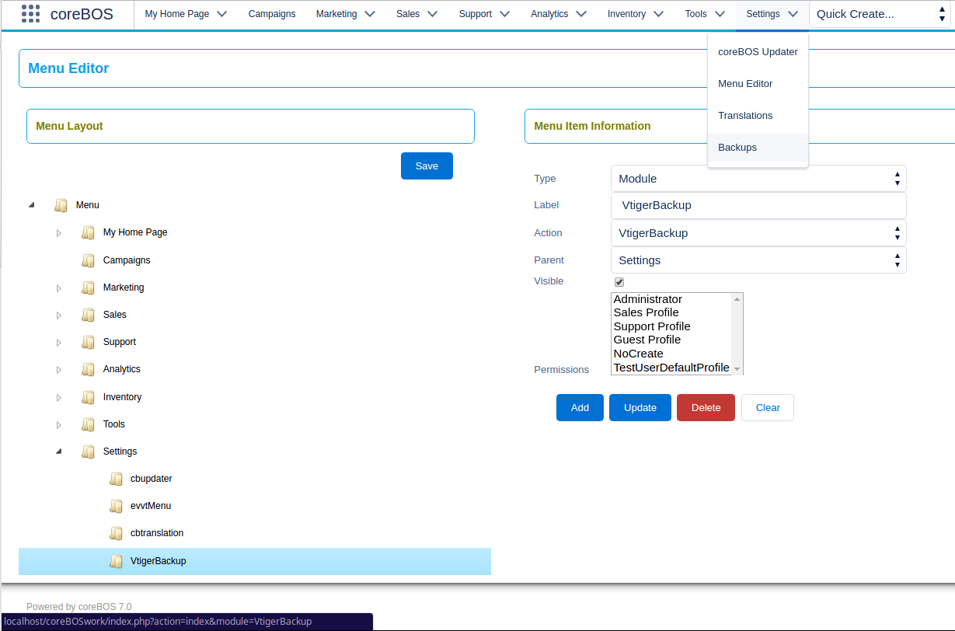Uncheck the Visible checkbox
Screen dimensions: 955x631
click(619, 282)
